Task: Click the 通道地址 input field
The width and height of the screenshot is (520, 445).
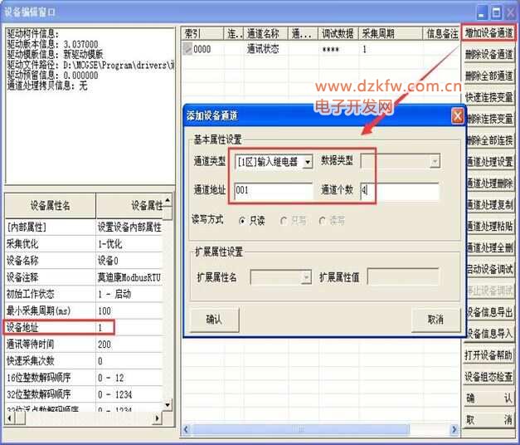Action: pyautogui.click(x=271, y=191)
